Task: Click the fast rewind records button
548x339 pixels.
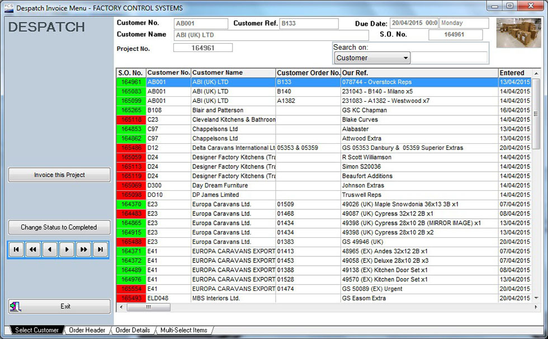Action: pos(34,249)
